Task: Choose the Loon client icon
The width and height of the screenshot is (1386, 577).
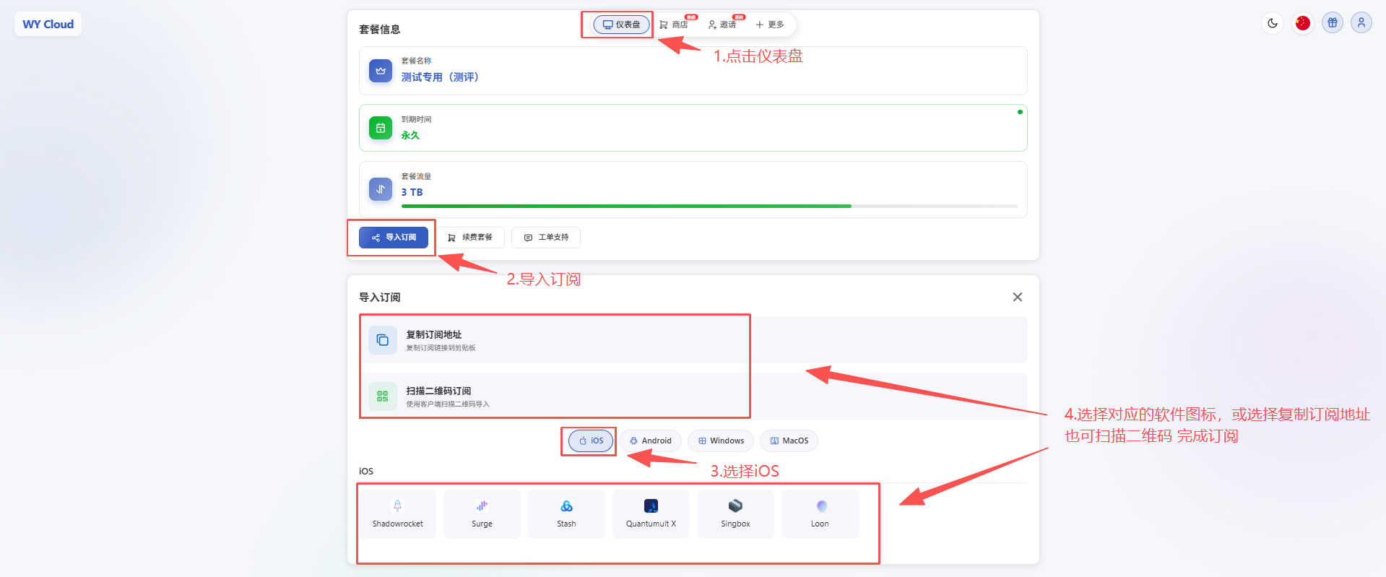Action: [x=820, y=513]
